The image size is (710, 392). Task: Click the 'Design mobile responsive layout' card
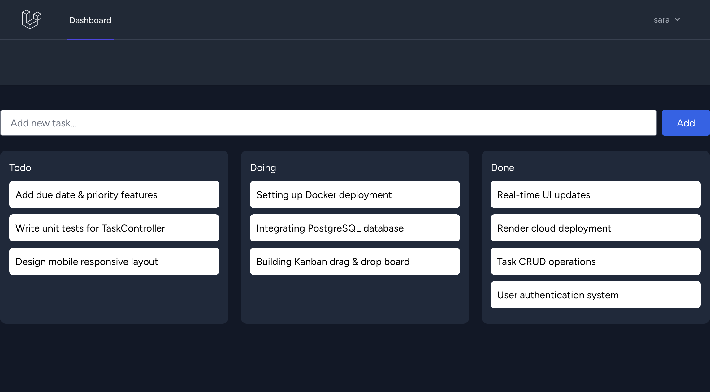pyautogui.click(x=114, y=261)
